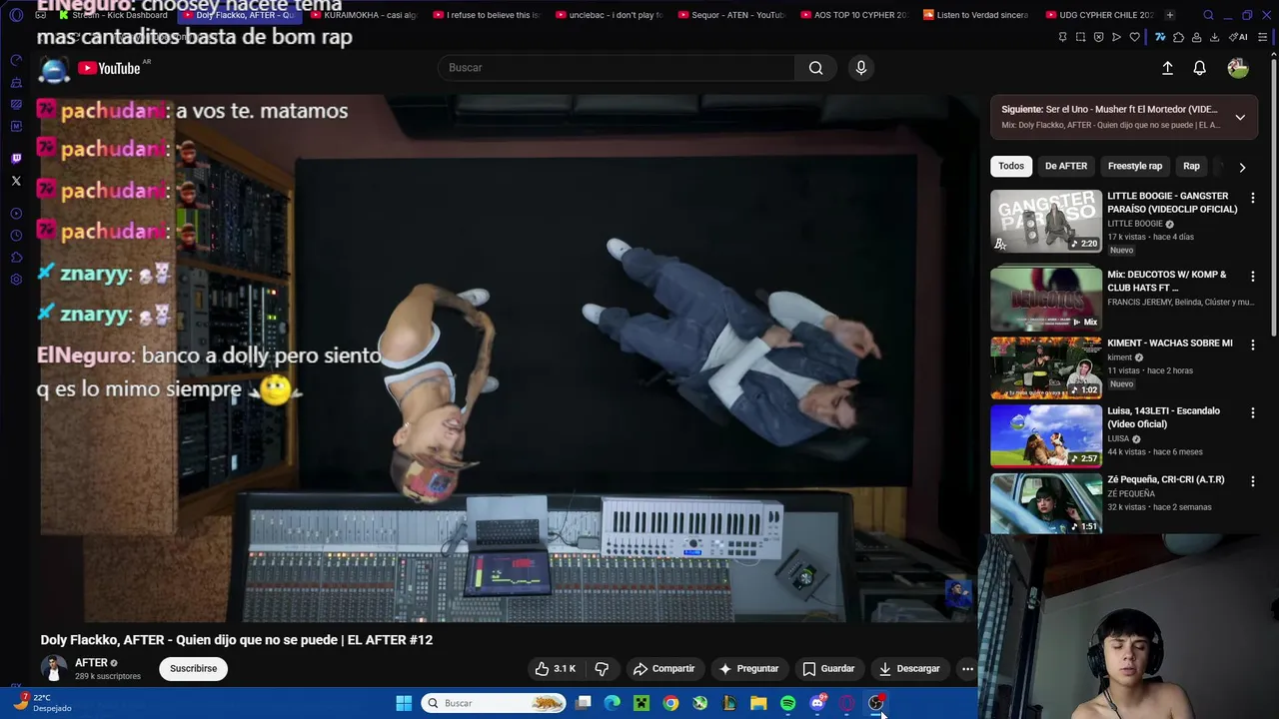Open options menu for LITTLE BOOGIE video
1279x719 pixels.
(1252, 199)
